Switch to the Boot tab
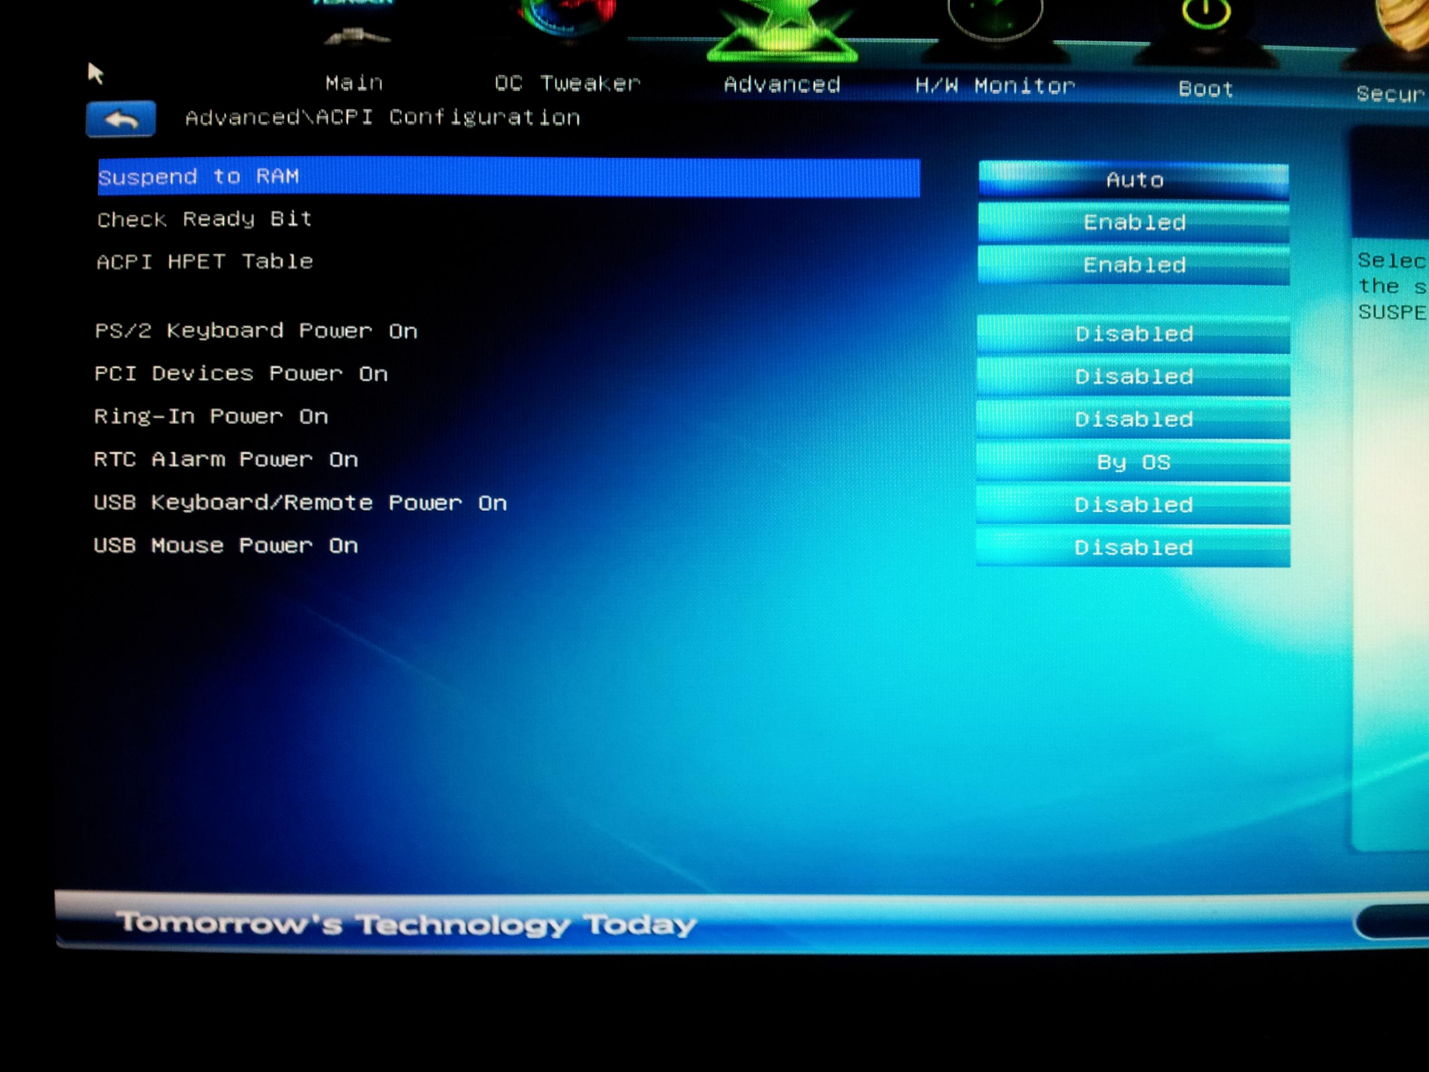 coord(1205,89)
